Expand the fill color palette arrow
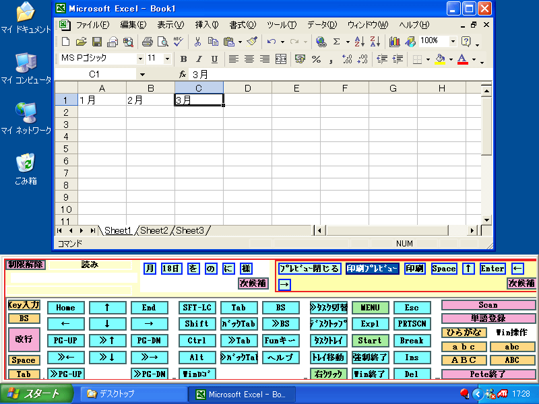Viewport: 539px width, 404px height. [x=451, y=59]
